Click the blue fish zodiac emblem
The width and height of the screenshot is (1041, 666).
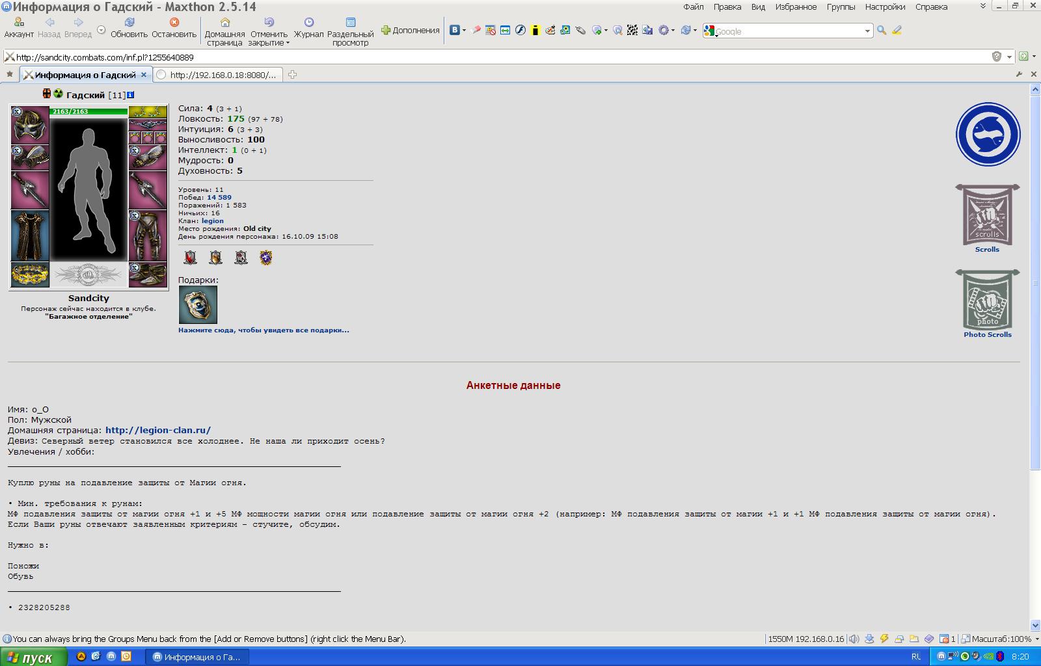coord(988,135)
